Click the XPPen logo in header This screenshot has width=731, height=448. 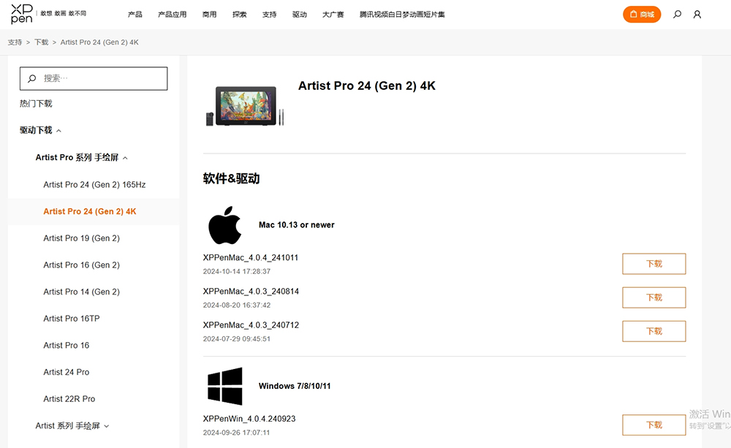22,14
